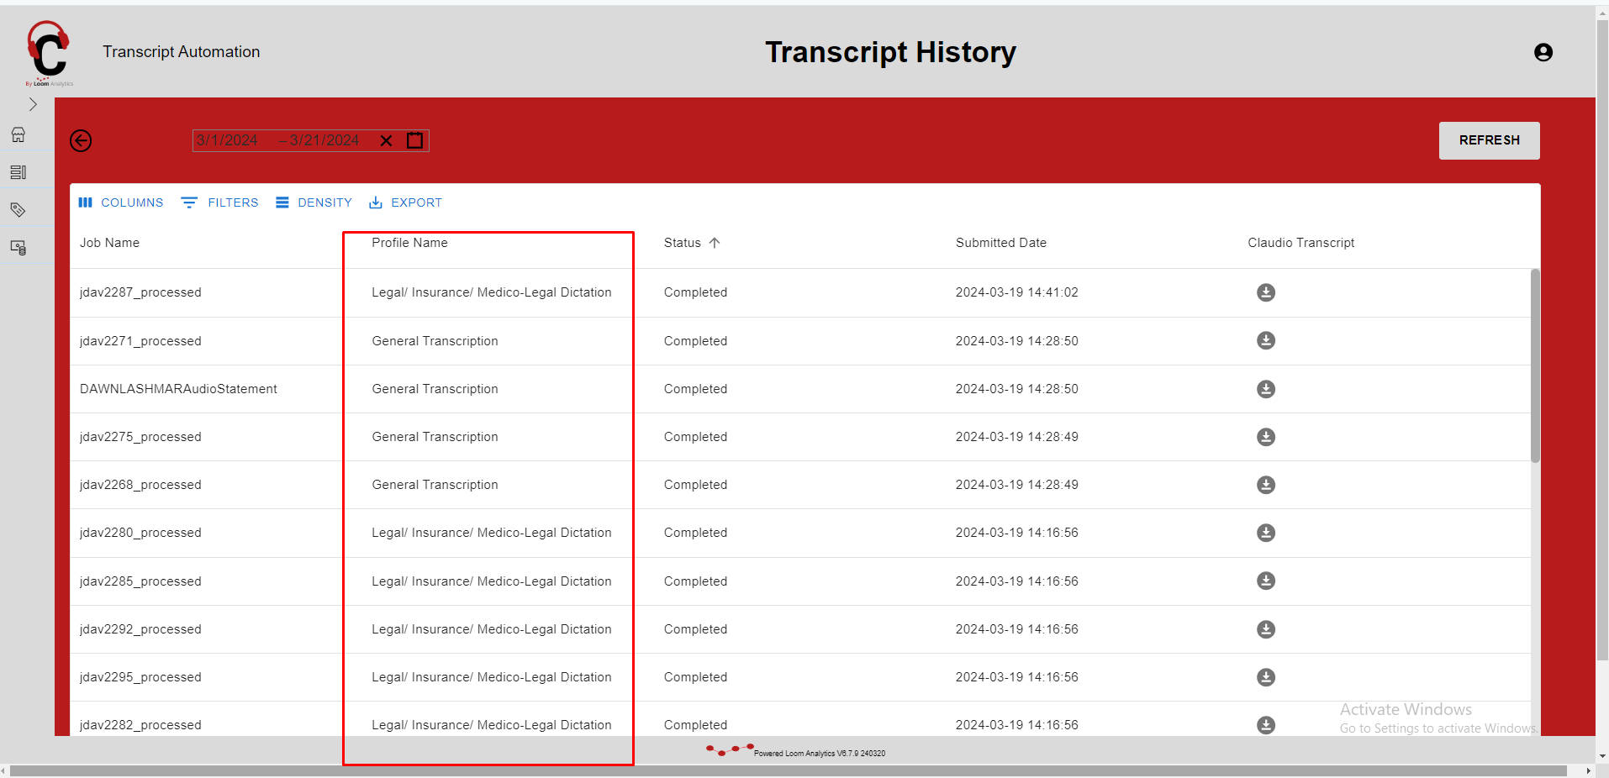Screen dimensions: 1609x778
Task: Click the Claudio logo in the header
Action: (x=49, y=53)
